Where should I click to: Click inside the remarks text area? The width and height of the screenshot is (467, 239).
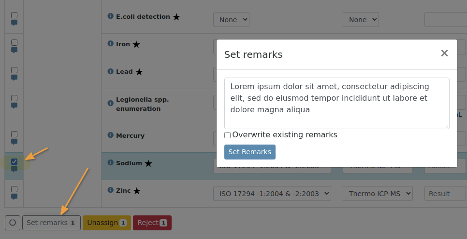point(336,103)
